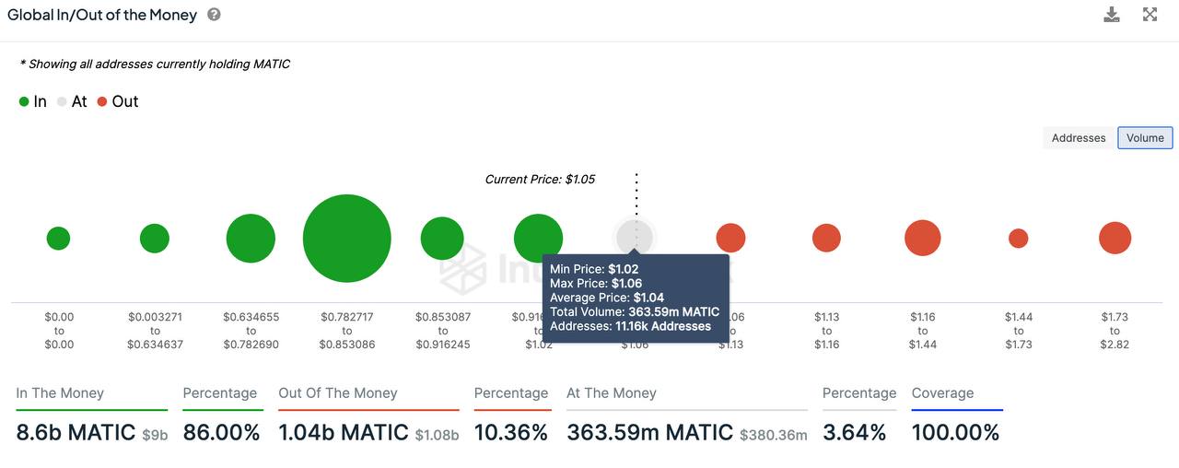This screenshot has height=468, width=1179.
Task: Click the $1.16 to $1.44 red bubble
Action: coord(922,238)
